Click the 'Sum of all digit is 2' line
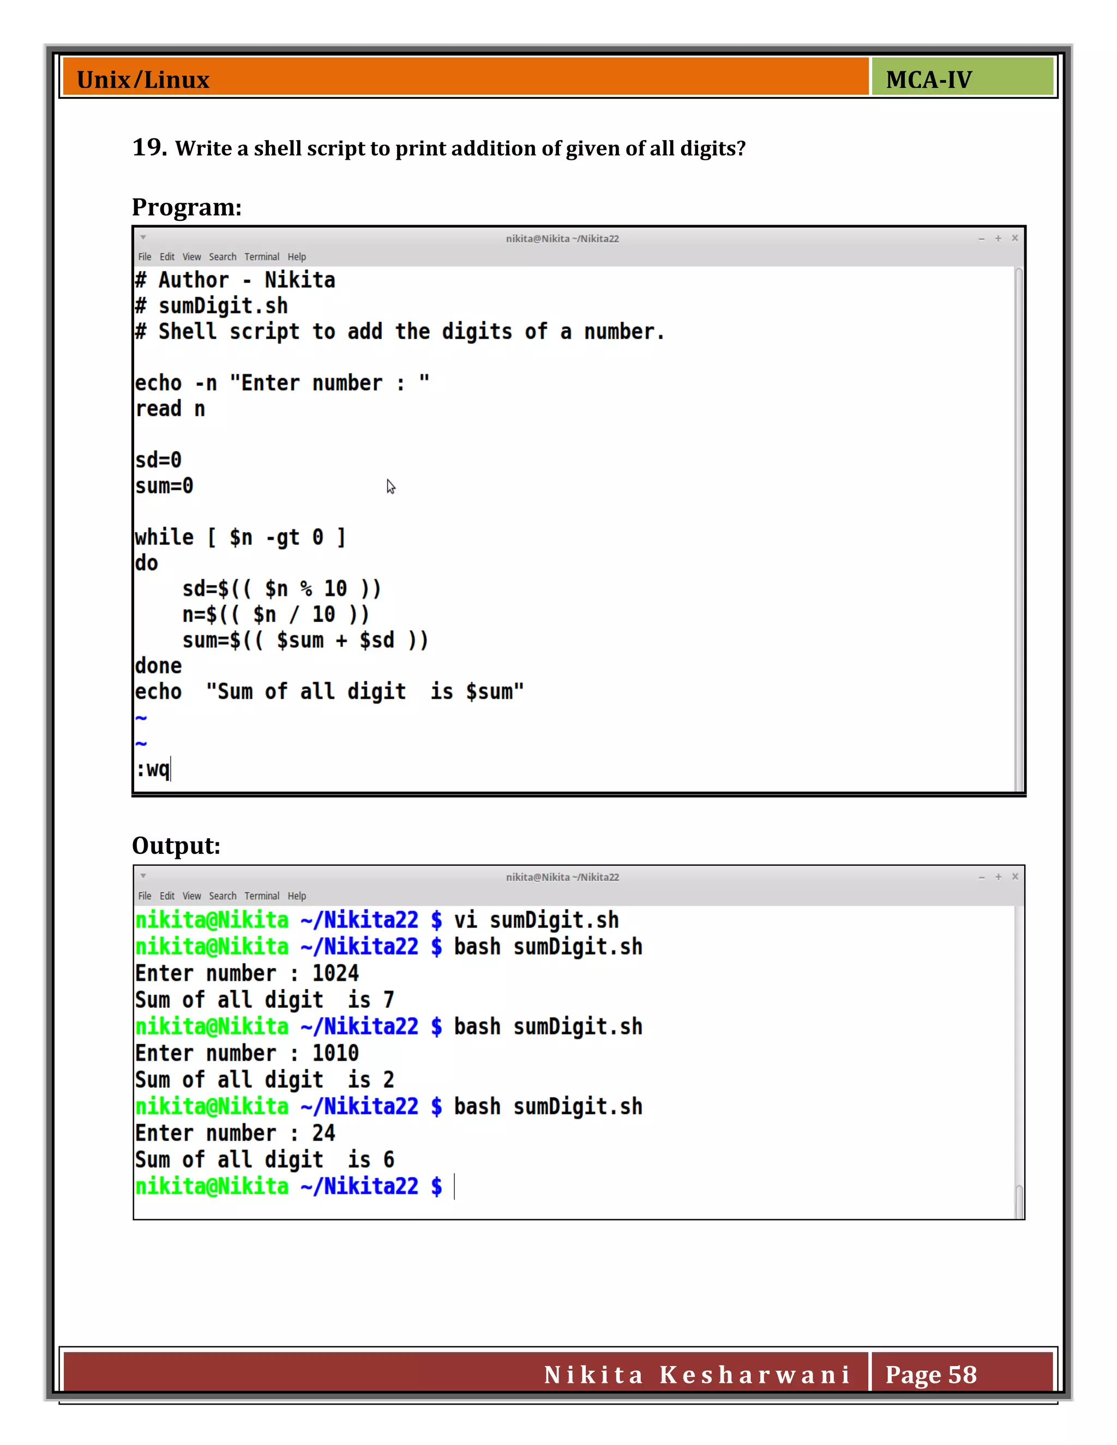 (x=265, y=1080)
